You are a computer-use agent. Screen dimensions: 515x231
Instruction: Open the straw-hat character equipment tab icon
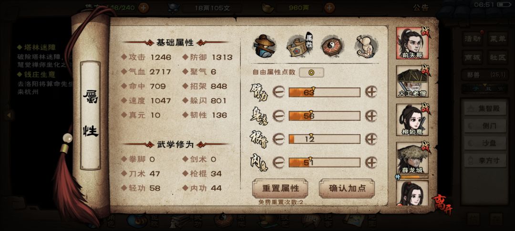pos(265,46)
